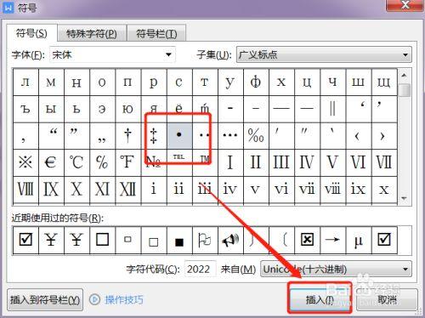Image resolution: width=425 pixels, height=318 pixels.
Task: Select the Cyrillic ю symbol
Action: point(127,109)
